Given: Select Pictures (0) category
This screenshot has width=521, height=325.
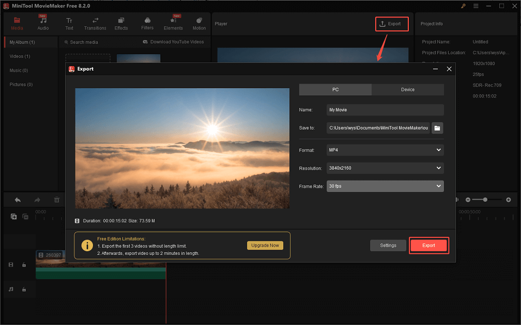Looking at the screenshot, I should pyautogui.click(x=21, y=85).
